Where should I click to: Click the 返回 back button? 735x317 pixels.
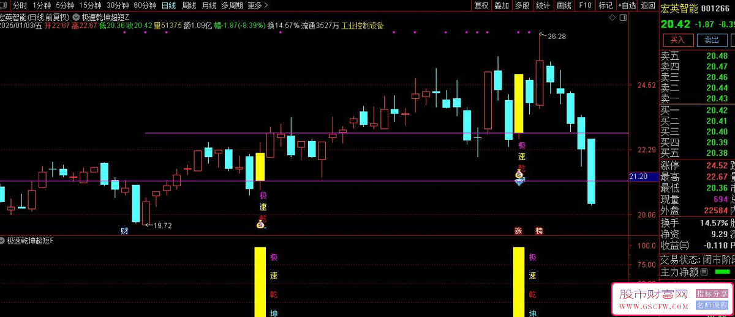[647, 5]
